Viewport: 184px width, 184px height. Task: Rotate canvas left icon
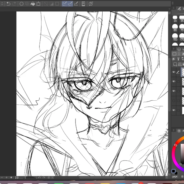(39, 178)
